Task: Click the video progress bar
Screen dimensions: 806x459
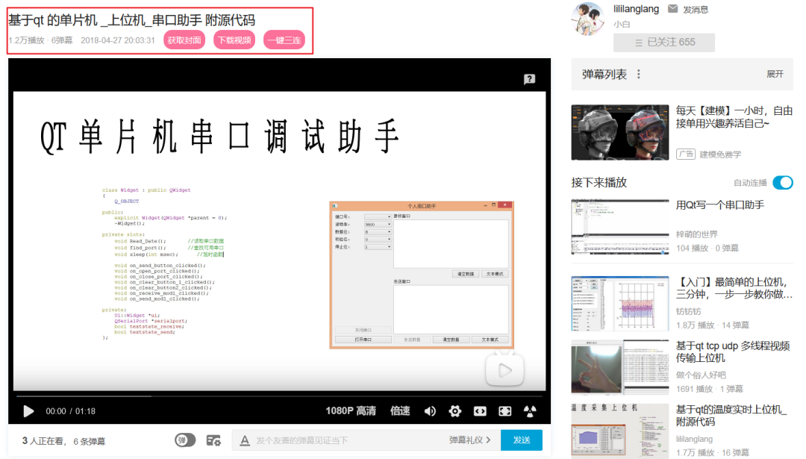Action: pyautogui.click(x=279, y=396)
